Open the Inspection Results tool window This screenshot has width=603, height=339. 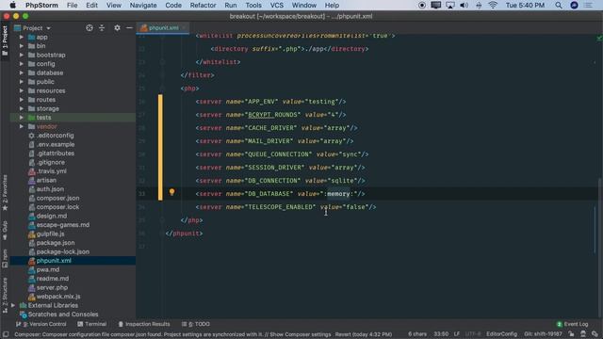tap(144, 324)
